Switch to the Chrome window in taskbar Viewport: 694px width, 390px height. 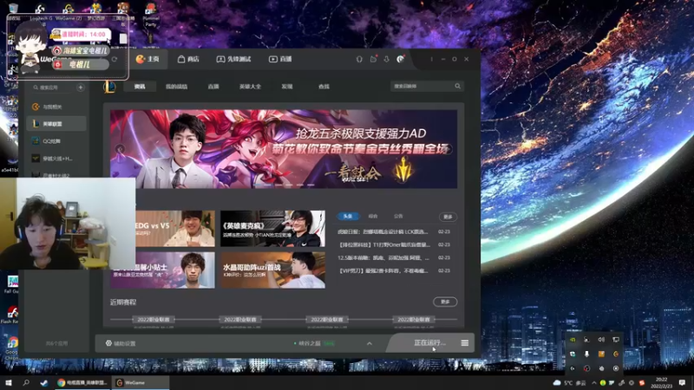82,382
